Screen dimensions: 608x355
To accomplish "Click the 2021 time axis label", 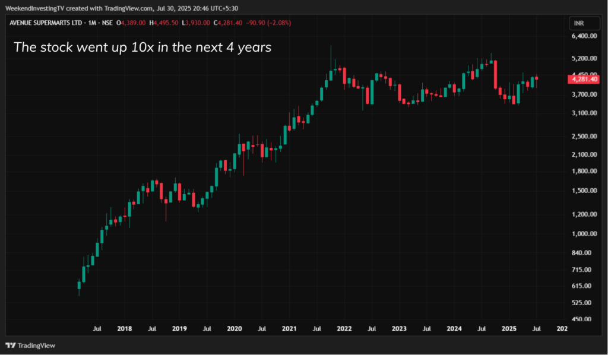I will [289, 329].
